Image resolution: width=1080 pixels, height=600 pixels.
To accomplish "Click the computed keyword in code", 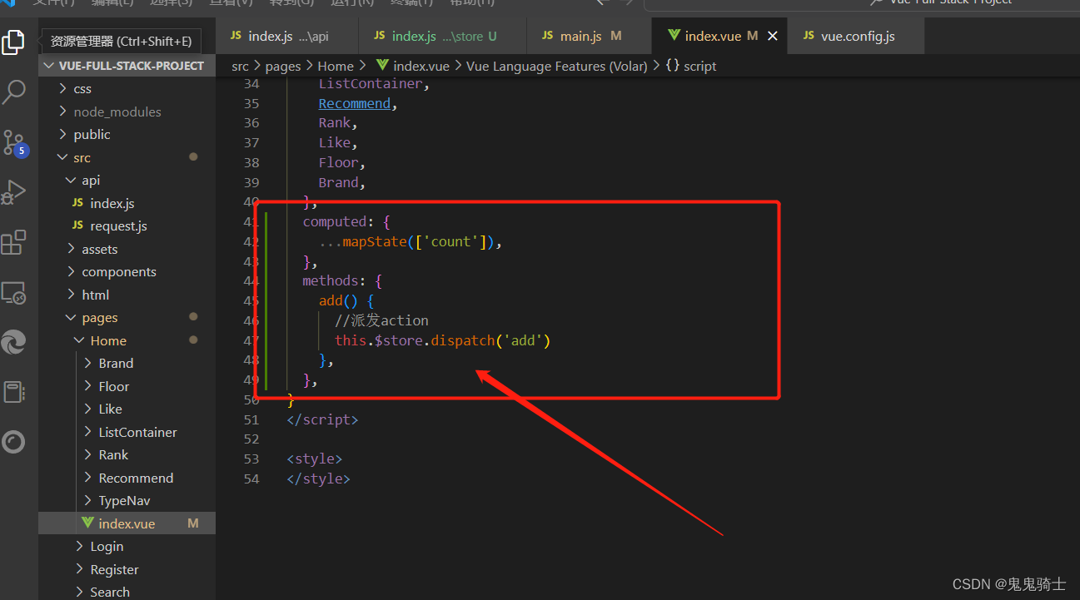I will tap(334, 221).
